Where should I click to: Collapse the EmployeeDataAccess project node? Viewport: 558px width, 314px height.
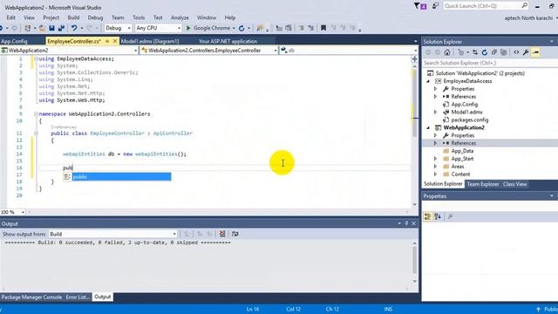point(428,81)
